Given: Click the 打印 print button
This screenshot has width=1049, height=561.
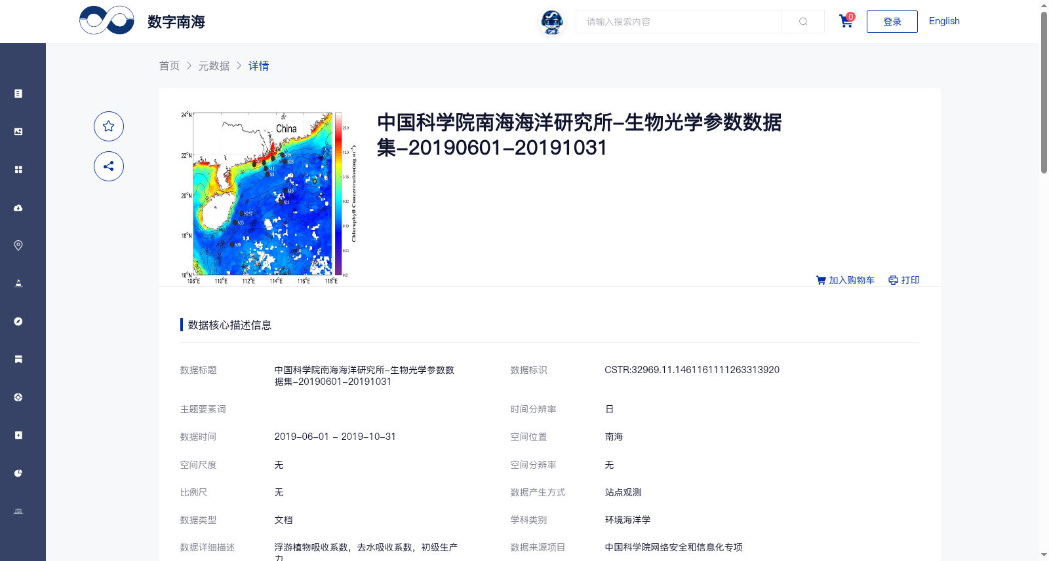Looking at the screenshot, I should pos(904,280).
